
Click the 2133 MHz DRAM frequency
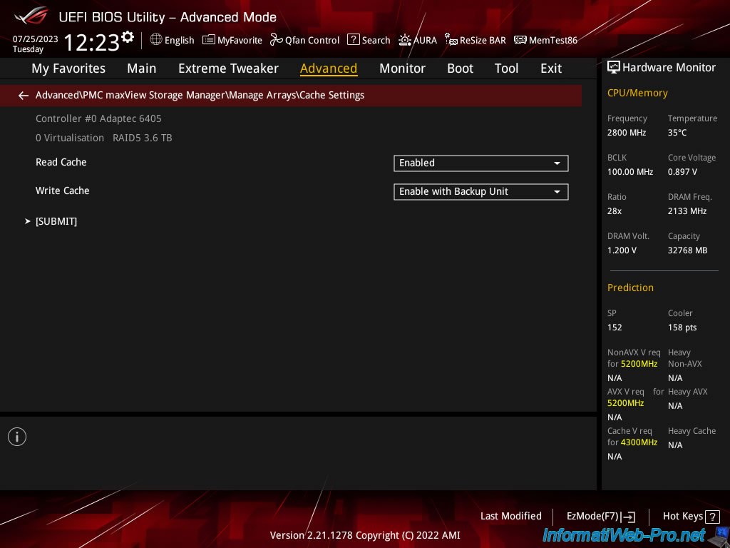click(x=687, y=211)
